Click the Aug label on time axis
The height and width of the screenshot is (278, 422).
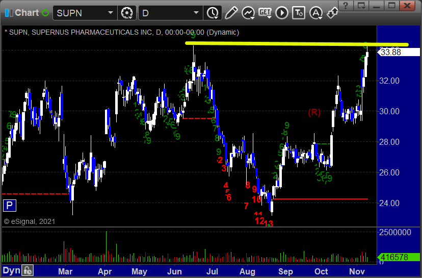[247, 271]
